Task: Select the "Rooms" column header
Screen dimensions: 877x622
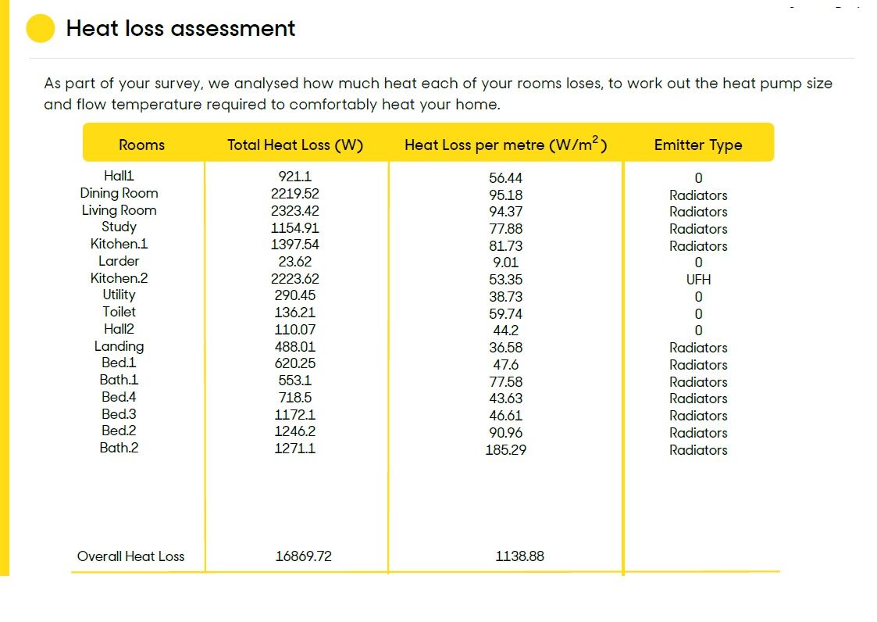Action: tap(141, 145)
